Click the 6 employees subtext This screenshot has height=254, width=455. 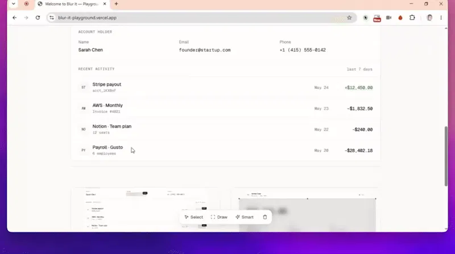pos(104,153)
